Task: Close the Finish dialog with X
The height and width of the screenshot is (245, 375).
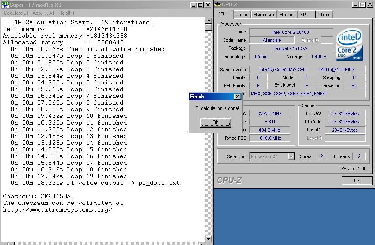Action: (237, 97)
